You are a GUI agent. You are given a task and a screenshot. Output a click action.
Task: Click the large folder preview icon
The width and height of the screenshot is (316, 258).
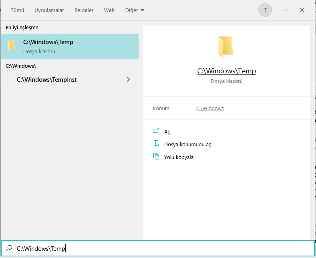coord(226,47)
